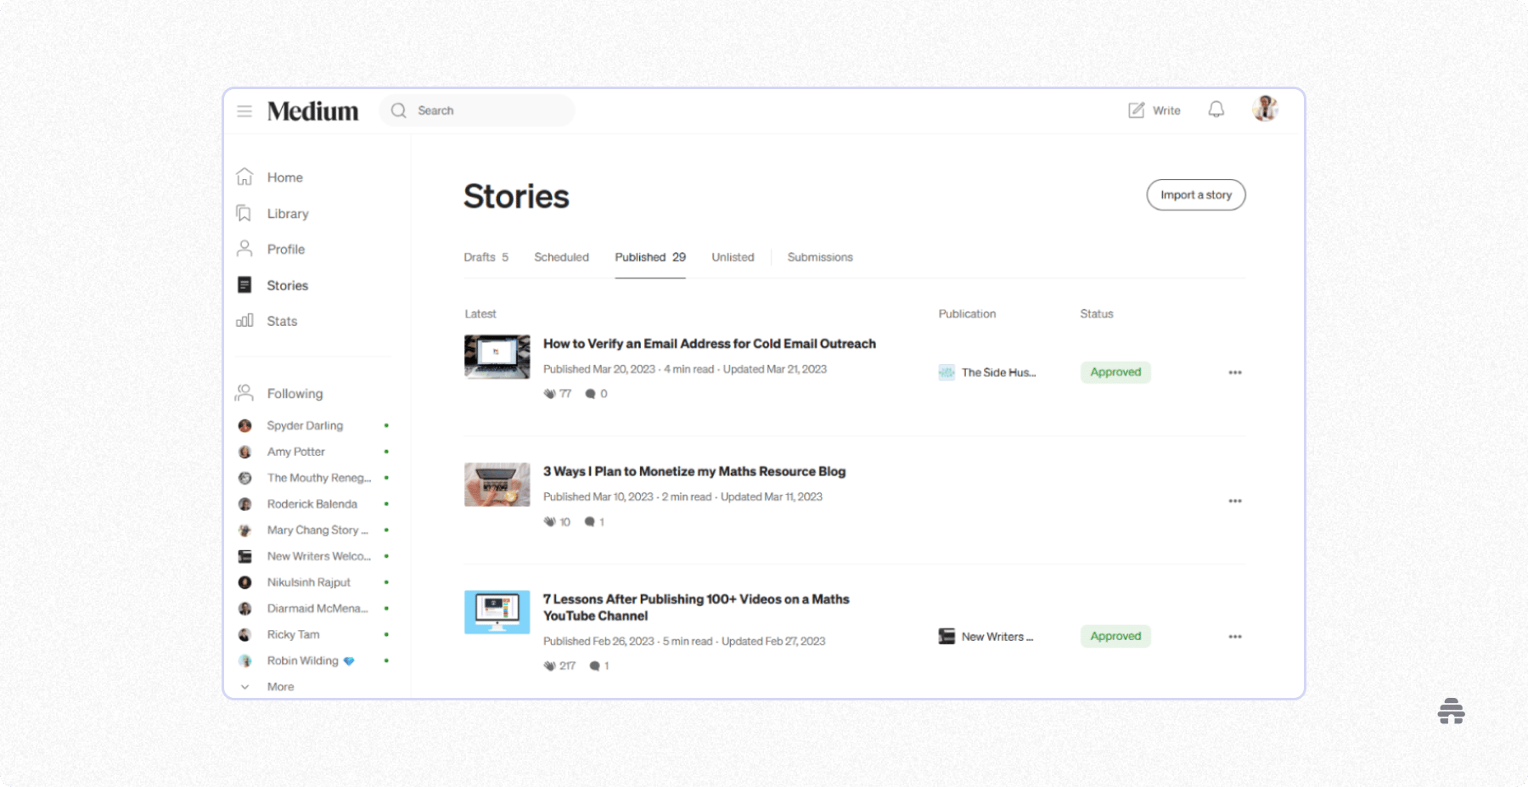Open the hamburger menu

tap(244, 110)
